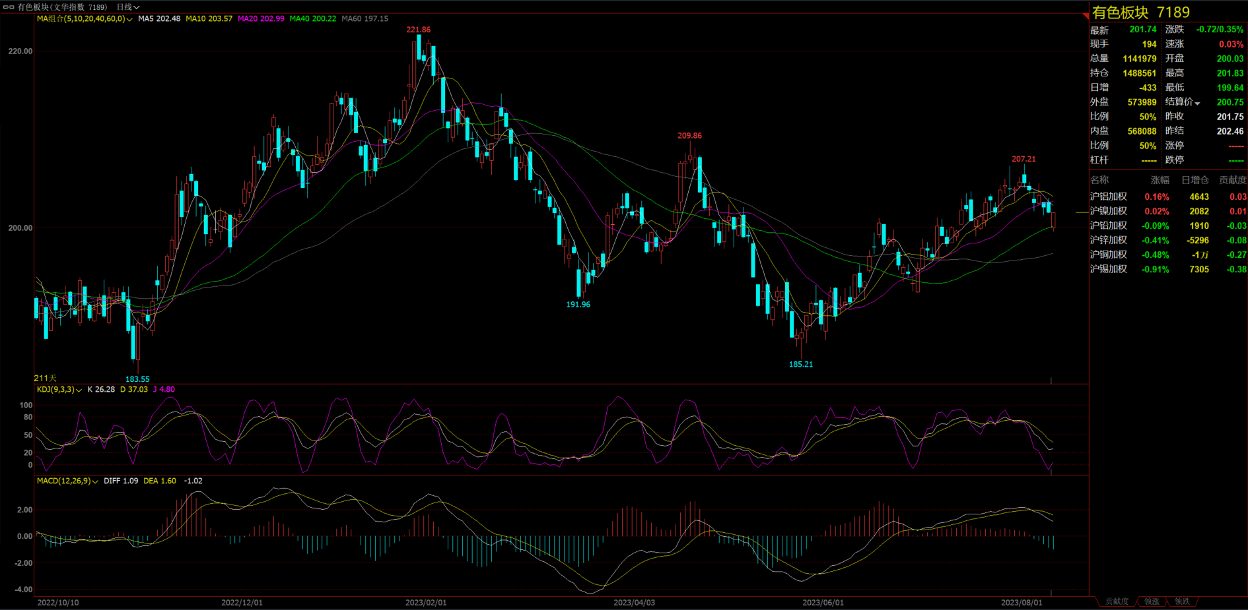Open the 领跌 tab
The image size is (1248, 610).
(x=1182, y=601)
